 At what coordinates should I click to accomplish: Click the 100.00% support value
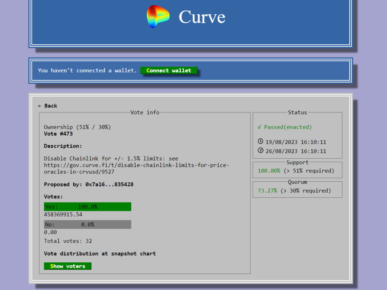(x=269, y=171)
